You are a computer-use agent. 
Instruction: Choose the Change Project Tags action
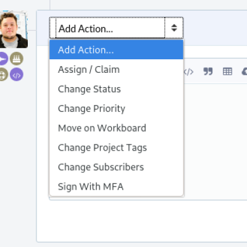coord(116,148)
